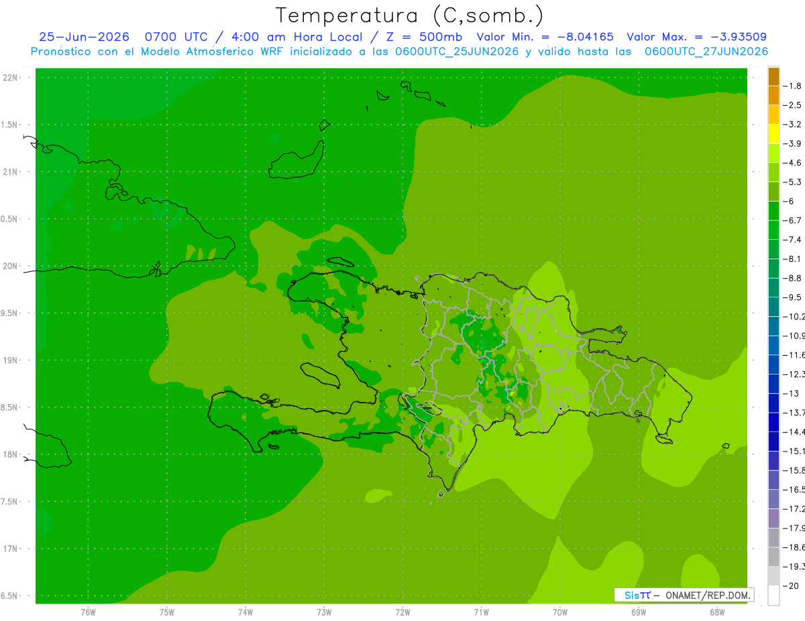
Task: Click the valid-until time '0600UTC_27JUN2026'
Action: (x=706, y=52)
